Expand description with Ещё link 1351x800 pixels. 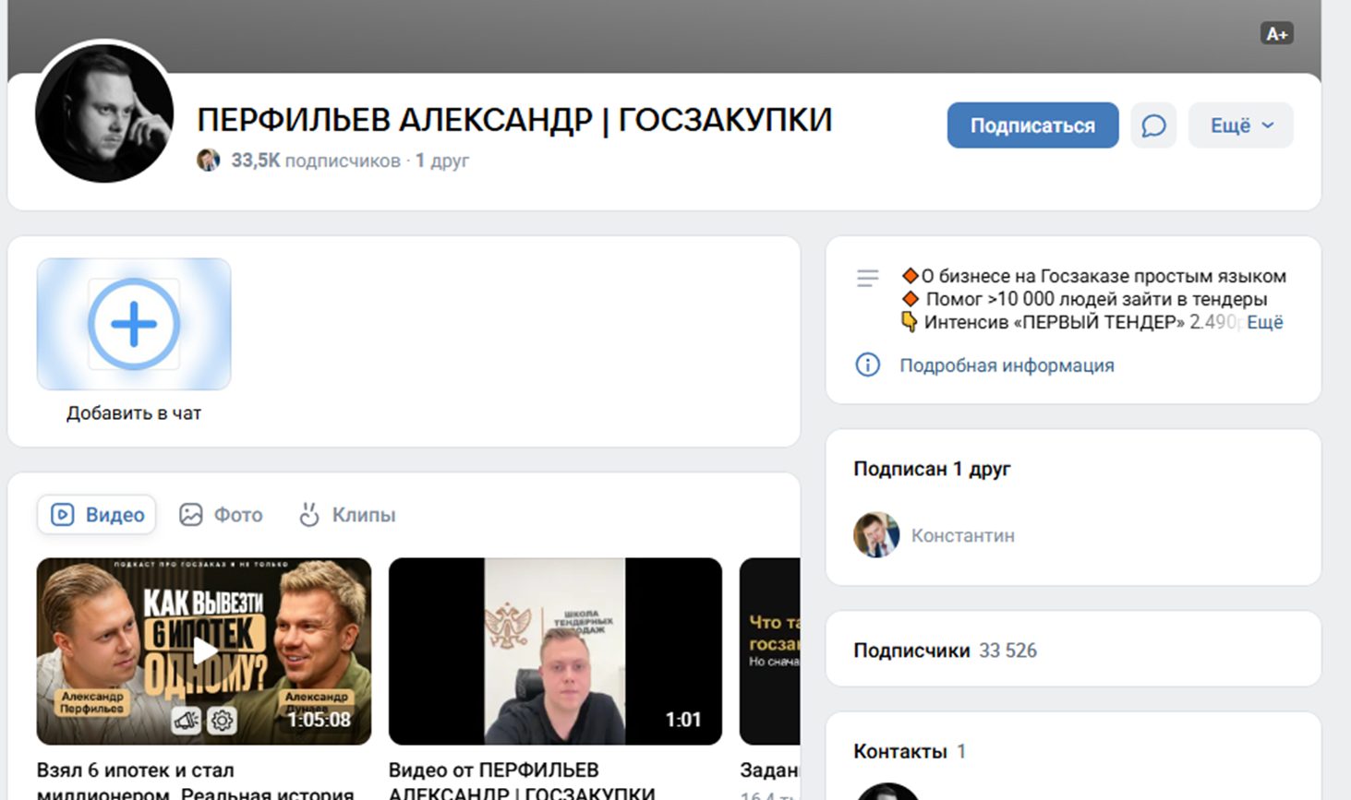(x=1264, y=322)
